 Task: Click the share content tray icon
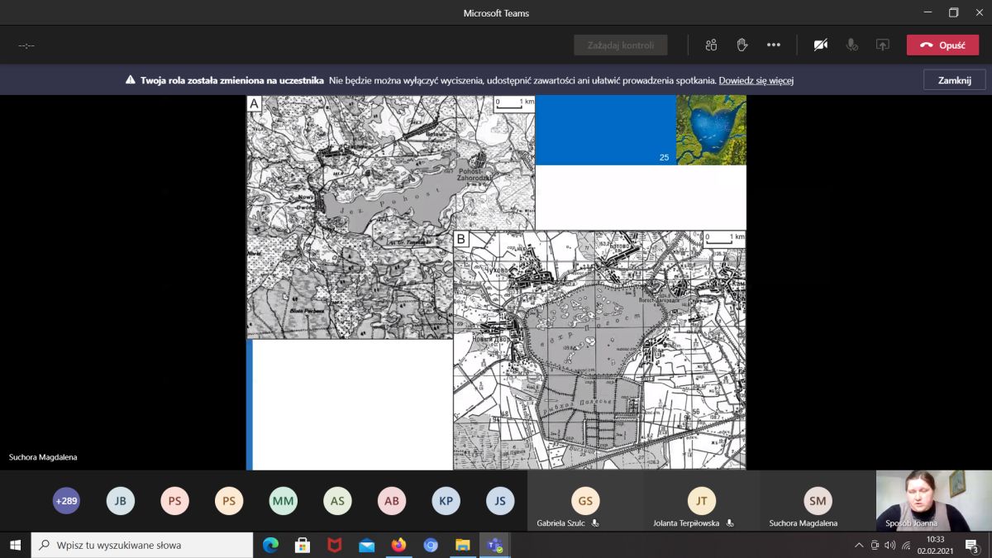pos(883,45)
